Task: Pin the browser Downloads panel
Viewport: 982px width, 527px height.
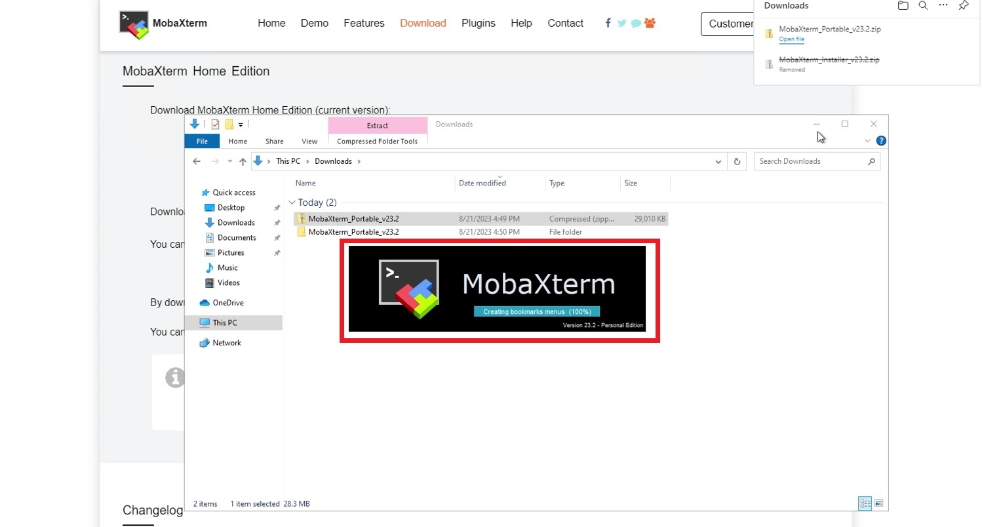Action: click(x=963, y=5)
